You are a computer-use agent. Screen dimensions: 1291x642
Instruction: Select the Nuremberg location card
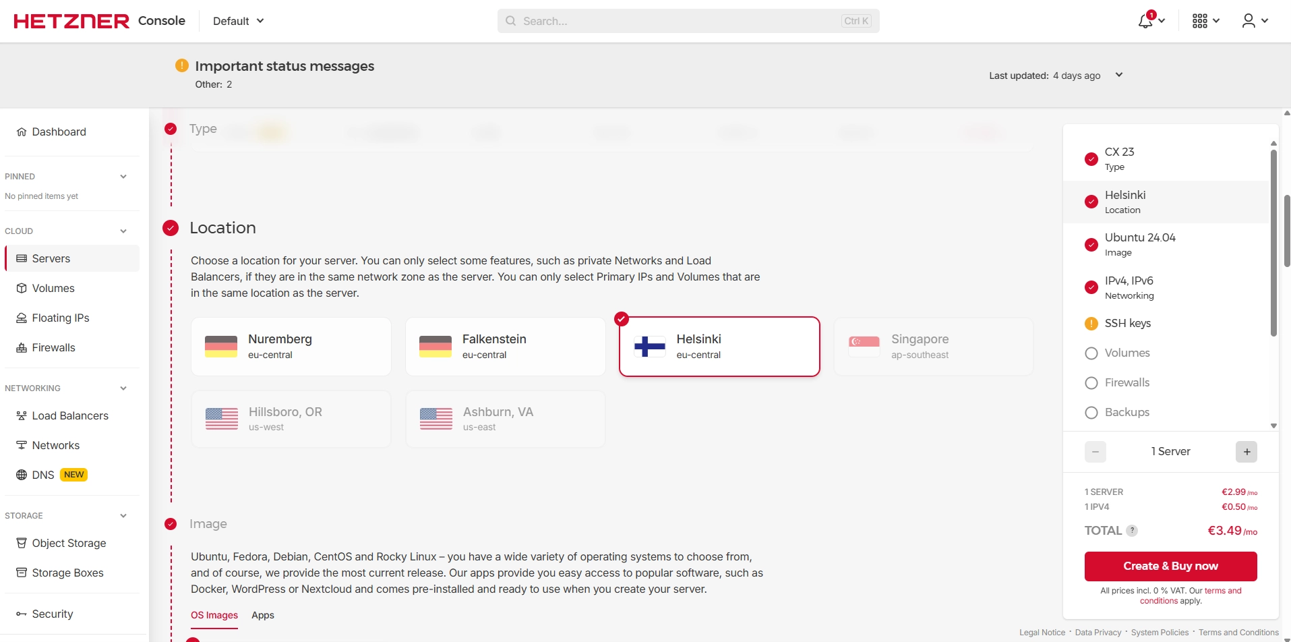click(x=291, y=347)
